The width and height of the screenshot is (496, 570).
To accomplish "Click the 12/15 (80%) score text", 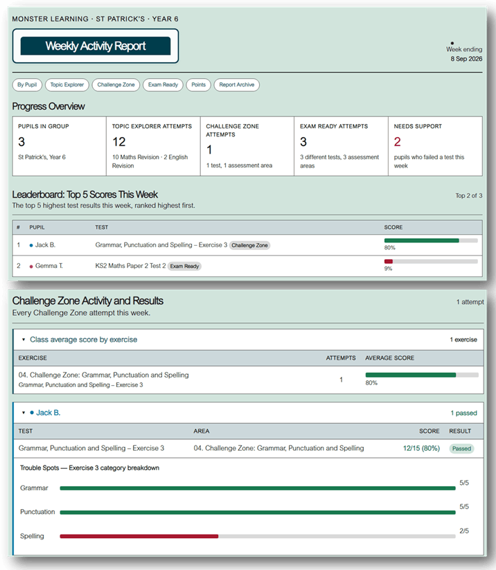I will point(421,448).
